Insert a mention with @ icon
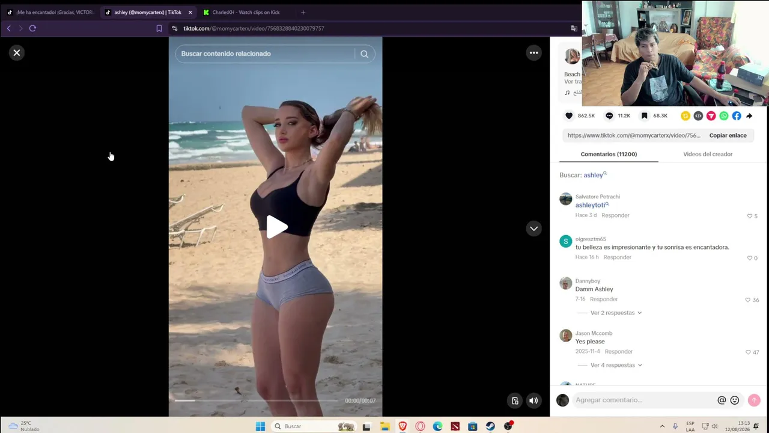The width and height of the screenshot is (769, 433). [x=722, y=400]
